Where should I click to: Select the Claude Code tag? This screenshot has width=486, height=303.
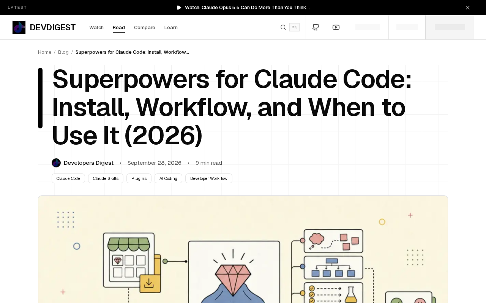(68, 178)
